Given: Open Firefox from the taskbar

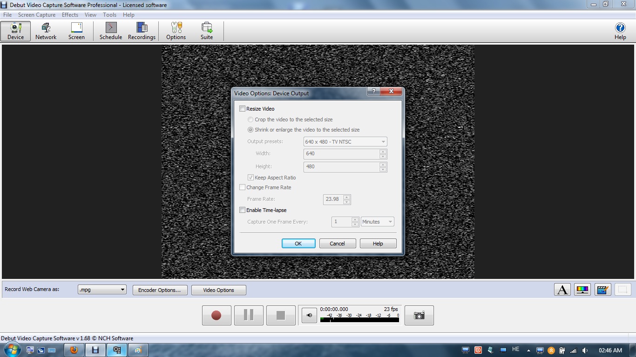Looking at the screenshot, I should tap(74, 350).
